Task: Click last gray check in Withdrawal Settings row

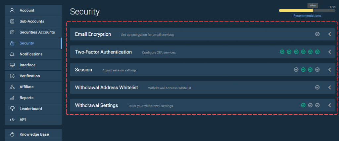Action: (x=317, y=105)
